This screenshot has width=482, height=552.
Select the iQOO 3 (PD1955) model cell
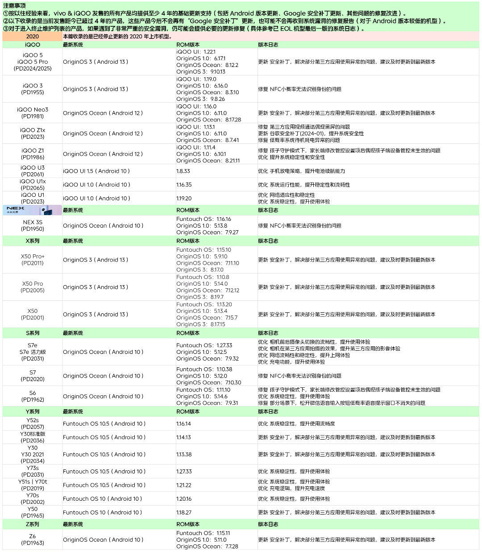click(33, 89)
